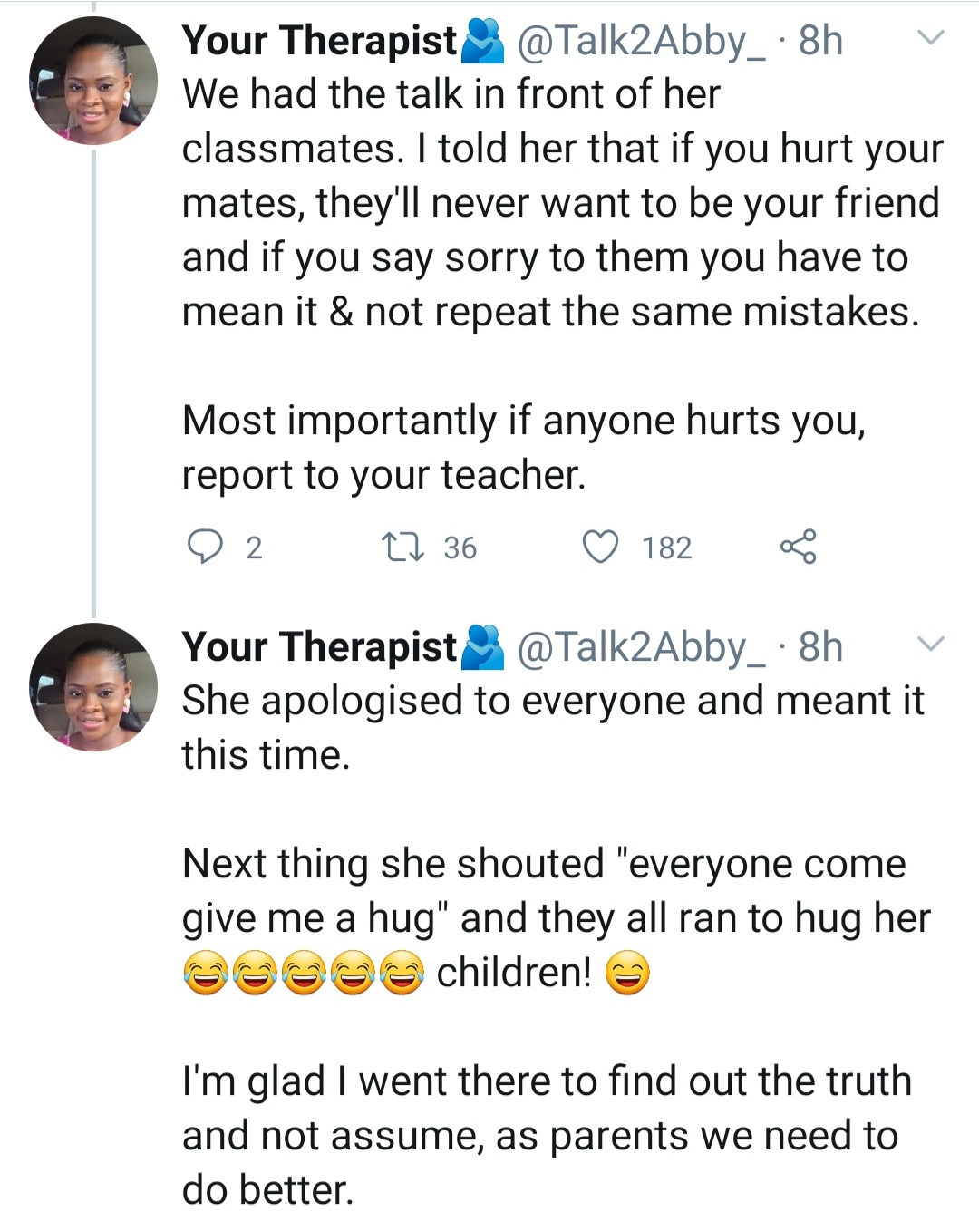
Task: Click 'Your Therapist' name on the second tweet
Action: pyautogui.click(x=319, y=647)
